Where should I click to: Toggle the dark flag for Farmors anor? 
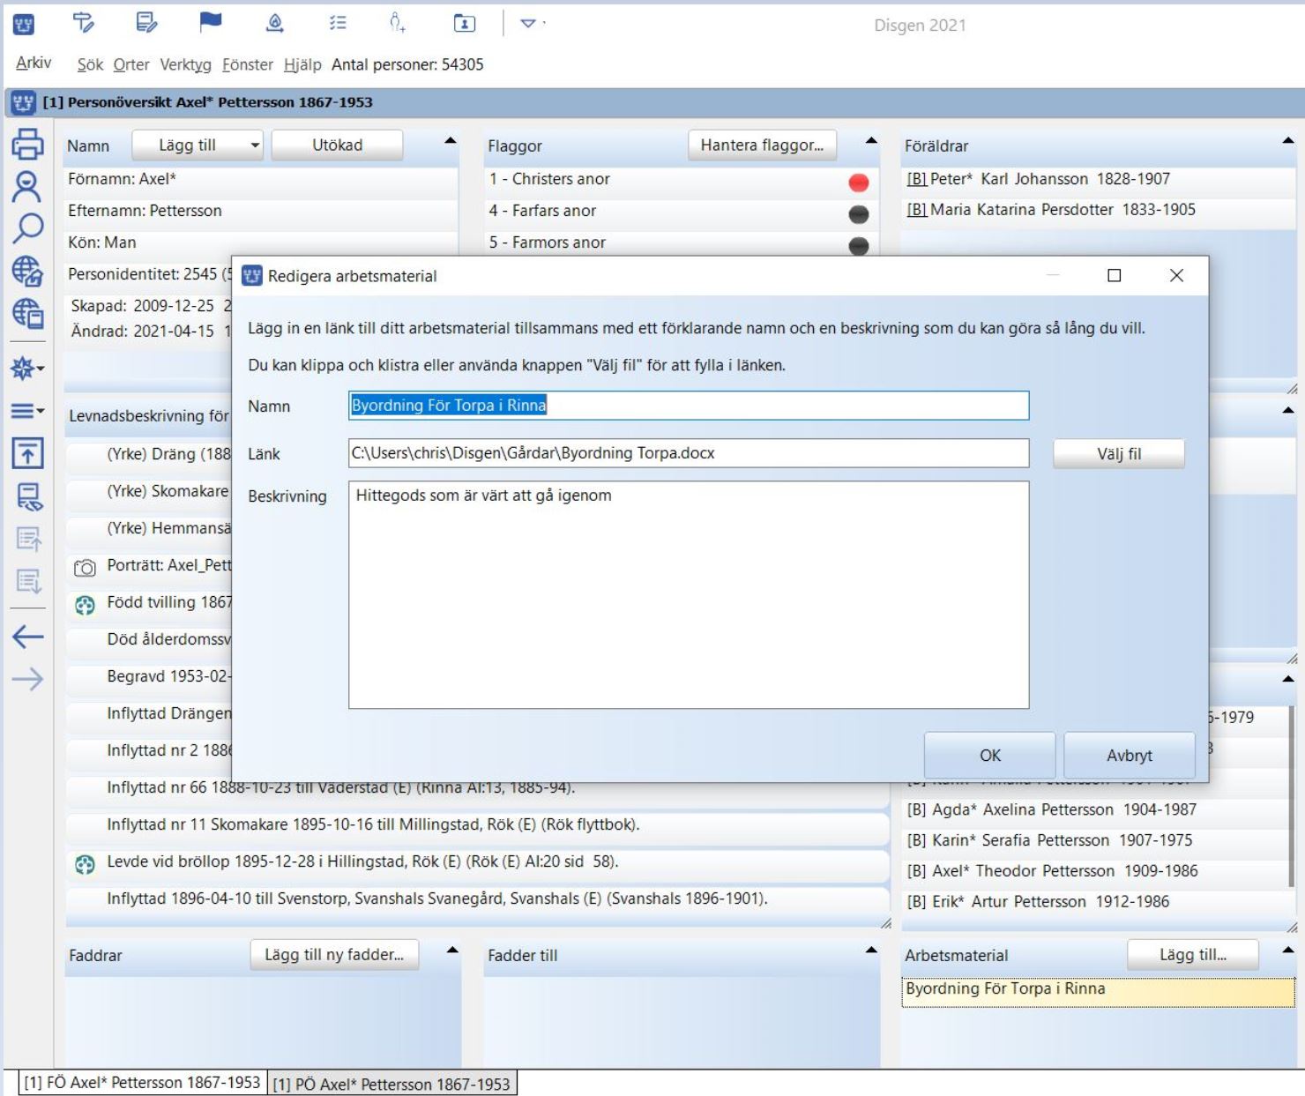click(x=858, y=246)
